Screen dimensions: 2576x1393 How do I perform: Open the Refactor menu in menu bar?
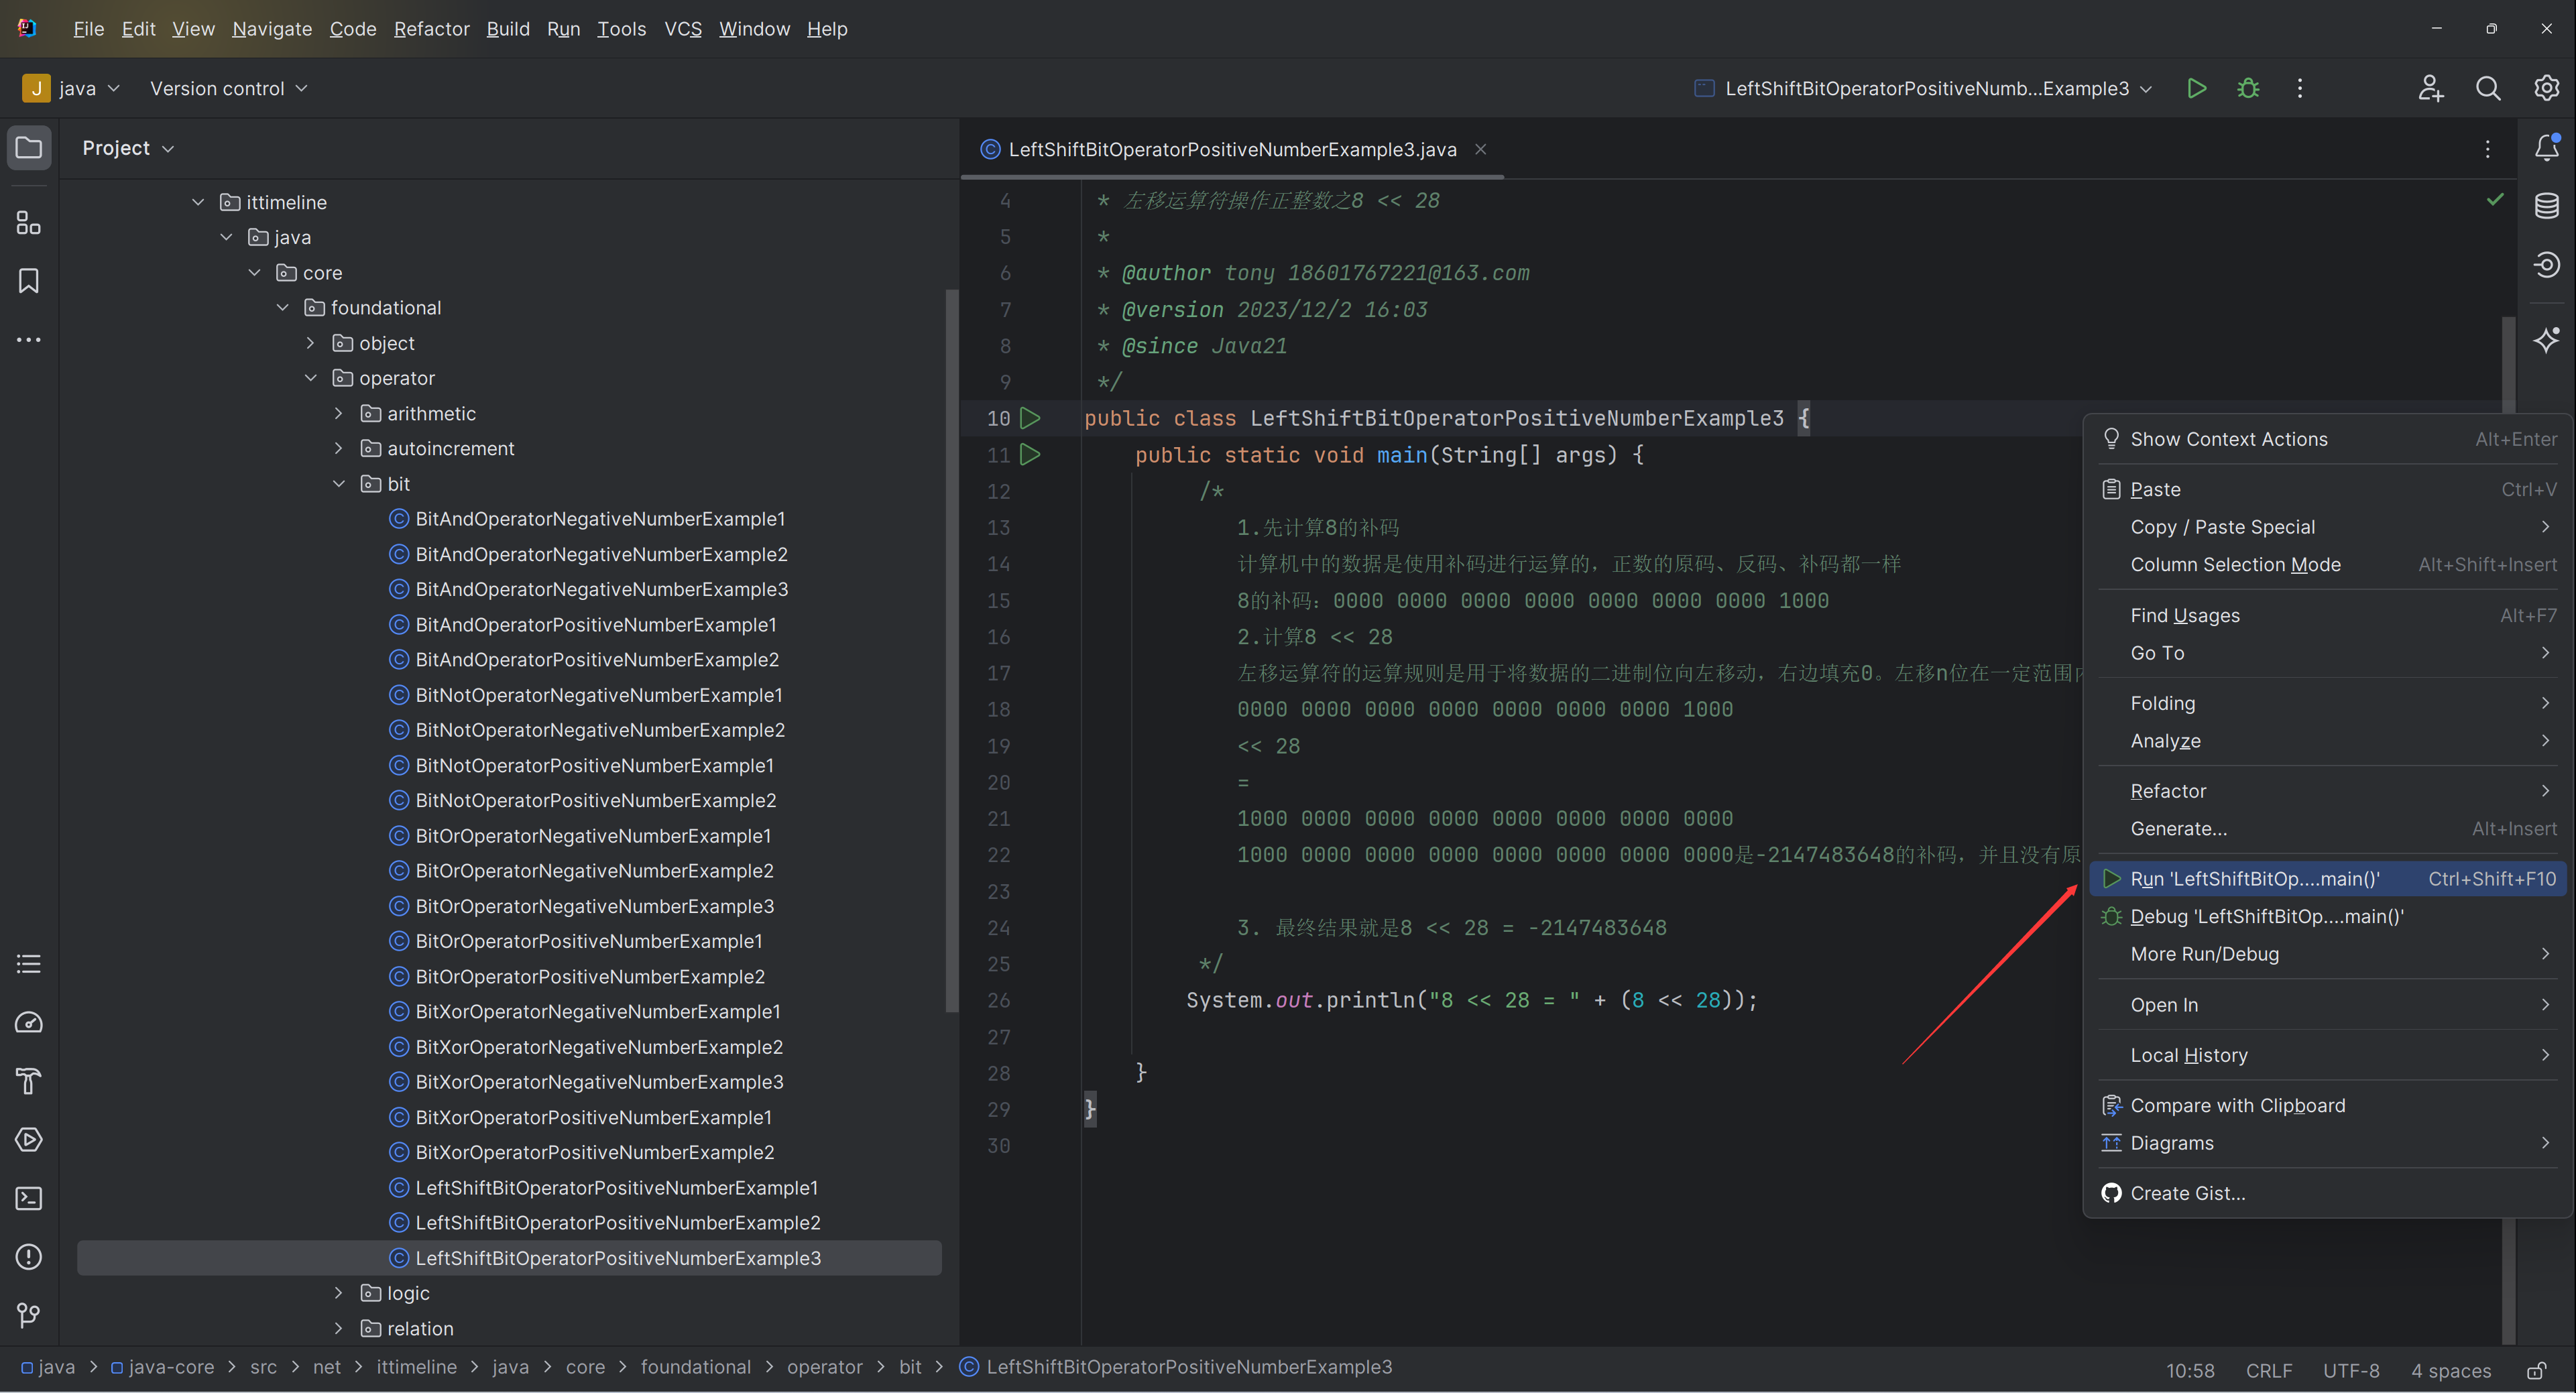[432, 29]
